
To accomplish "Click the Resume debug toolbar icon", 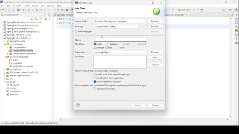I will pyautogui.click(x=29, y=10).
